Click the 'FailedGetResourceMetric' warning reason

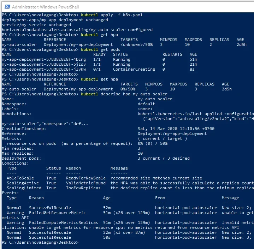click(57, 213)
